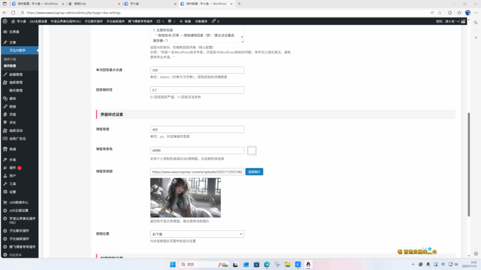This screenshot has width=481, height=270.
Task: Open the 插件介绍 submenu item
Action: point(10,60)
